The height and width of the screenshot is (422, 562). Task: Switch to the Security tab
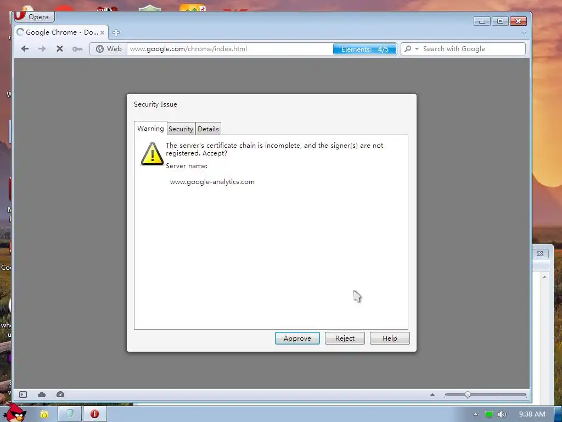pyautogui.click(x=181, y=129)
